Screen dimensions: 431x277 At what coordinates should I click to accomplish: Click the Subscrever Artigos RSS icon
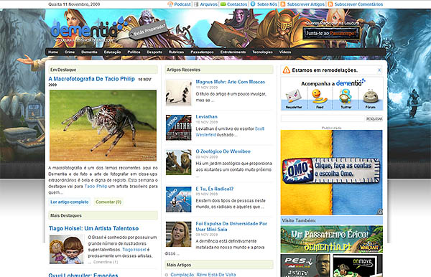pos(283,4)
